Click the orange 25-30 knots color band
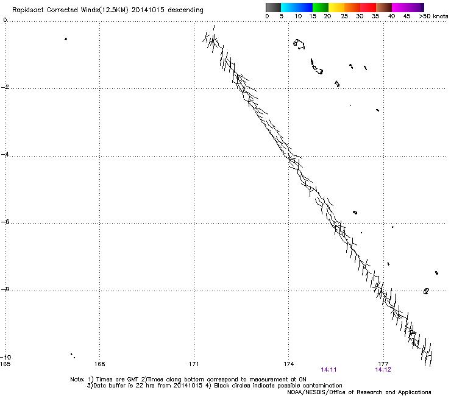 click(352, 7)
